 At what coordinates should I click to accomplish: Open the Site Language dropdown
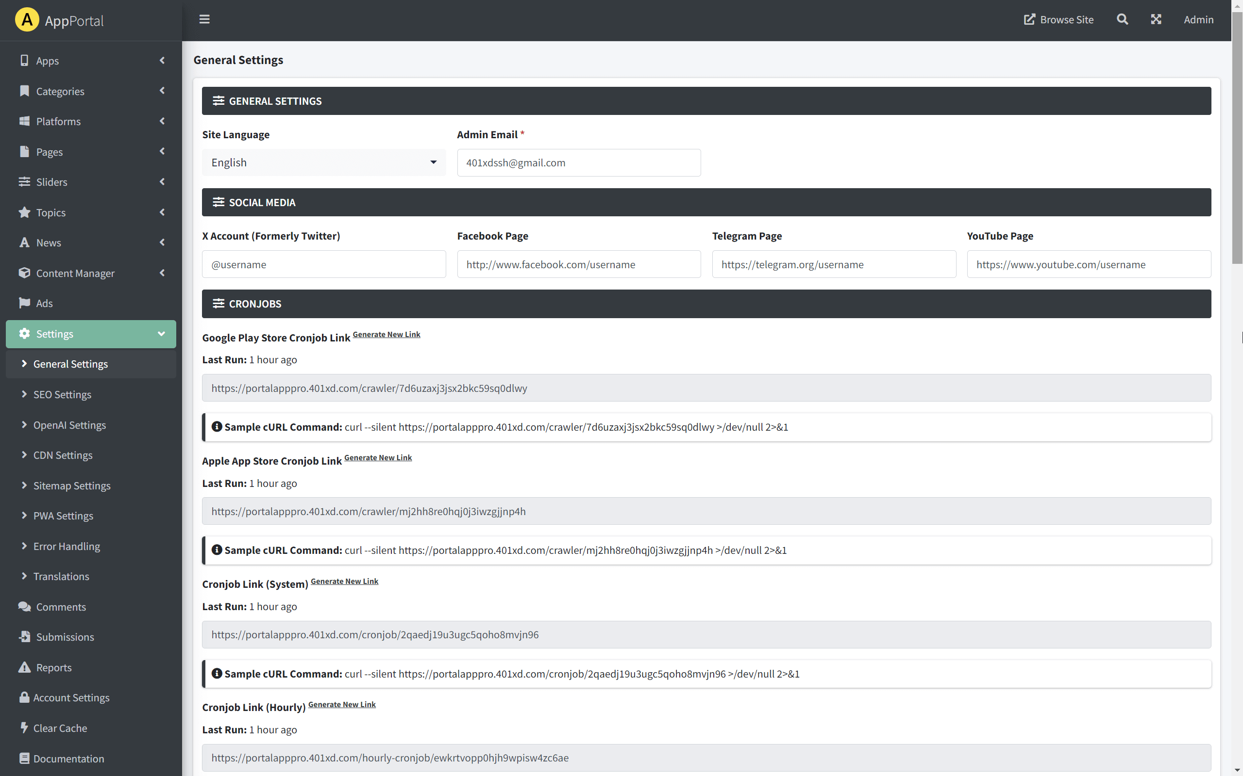click(323, 162)
